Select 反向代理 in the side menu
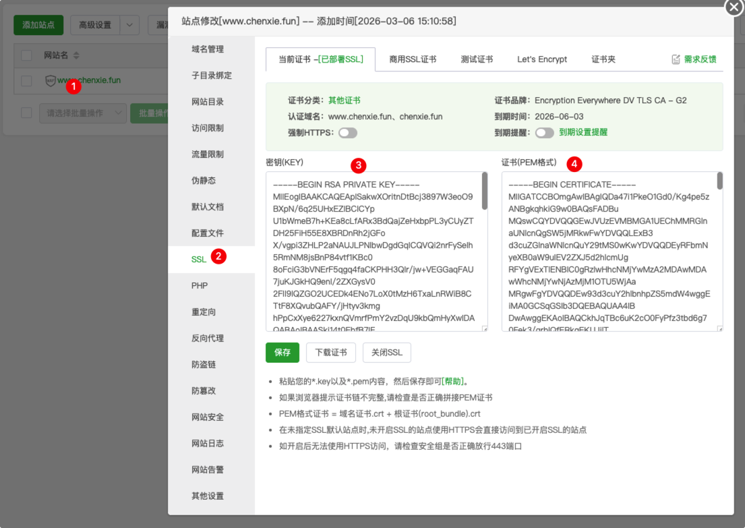The image size is (745, 528). 207,339
